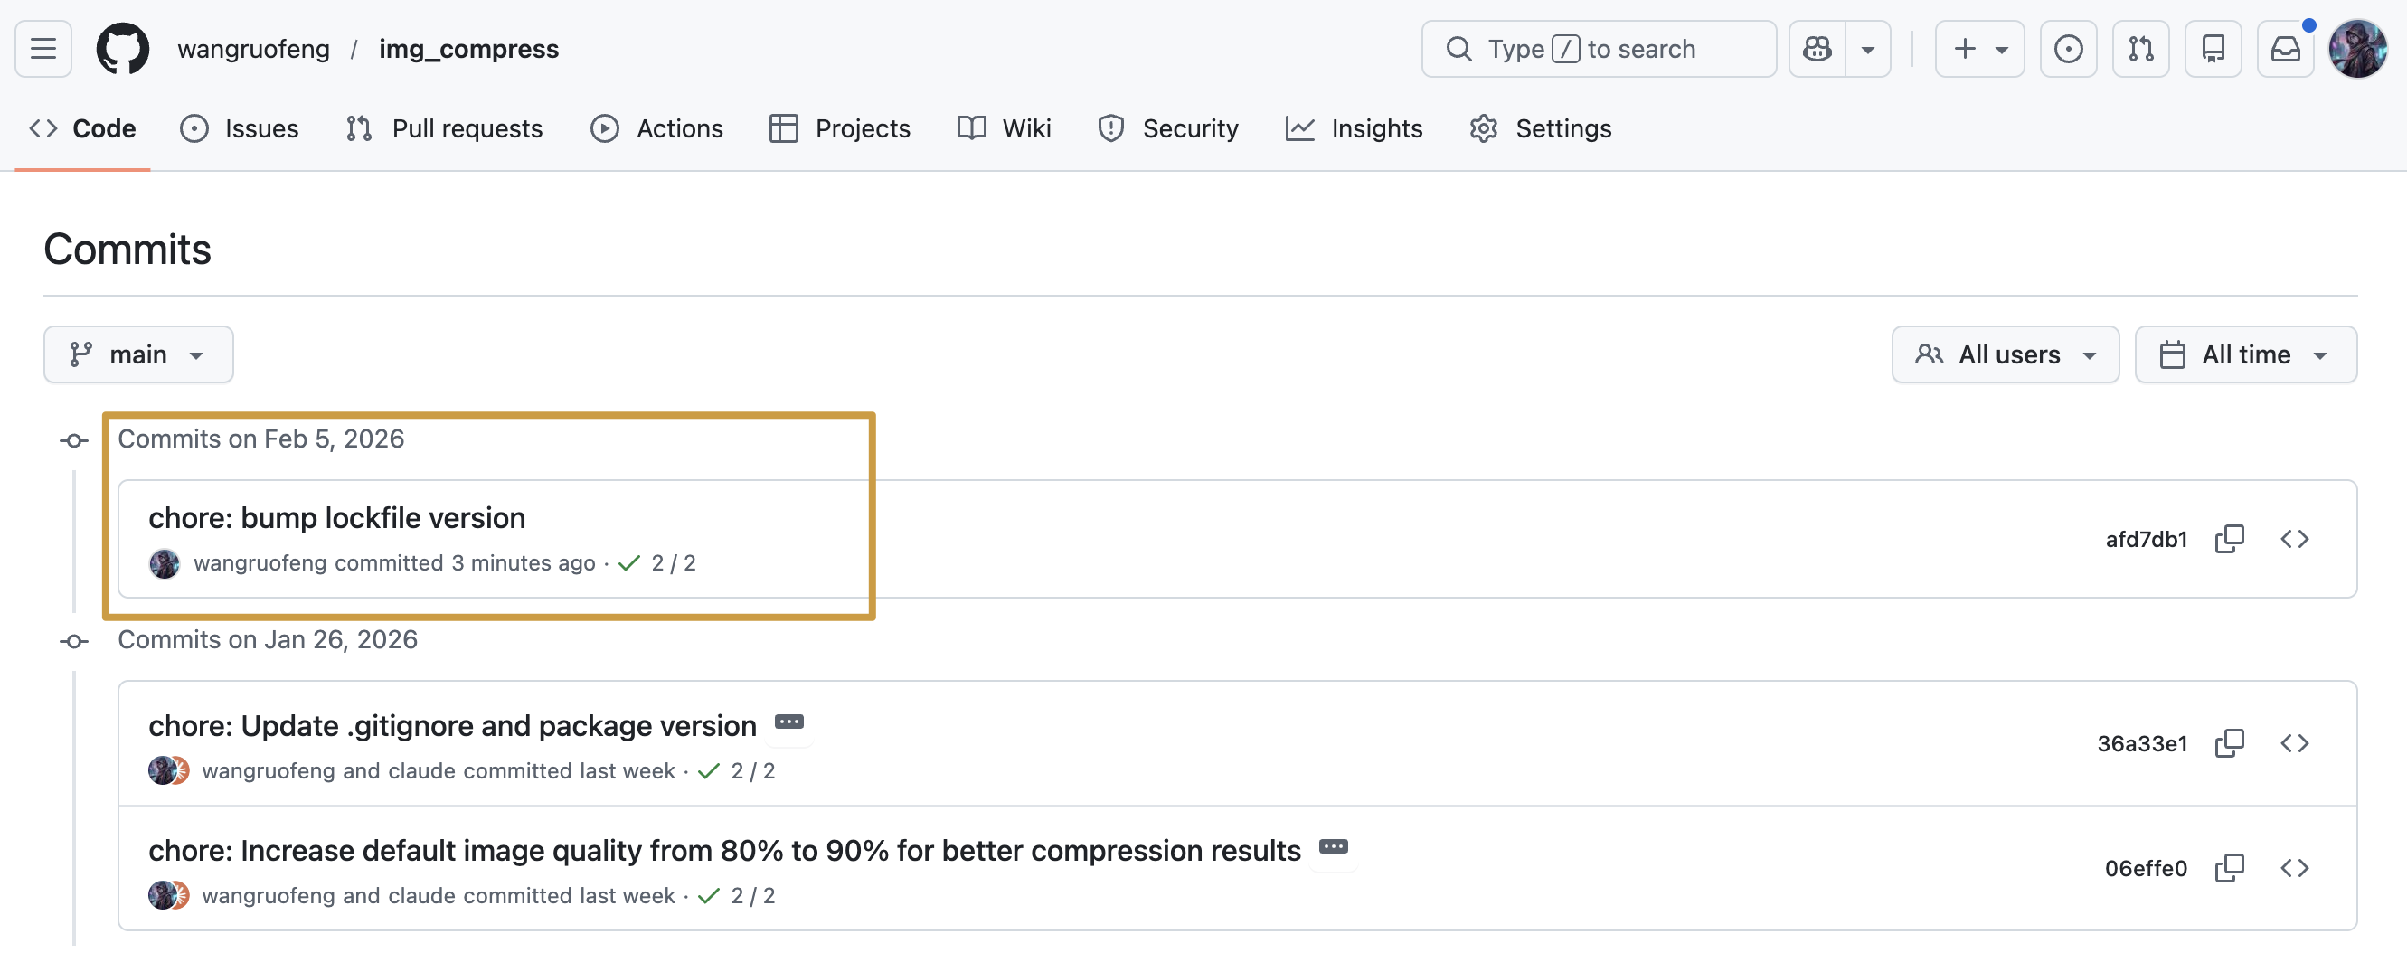
Task: Open the 'chore: bump lockfile version' commit
Action: [336, 519]
